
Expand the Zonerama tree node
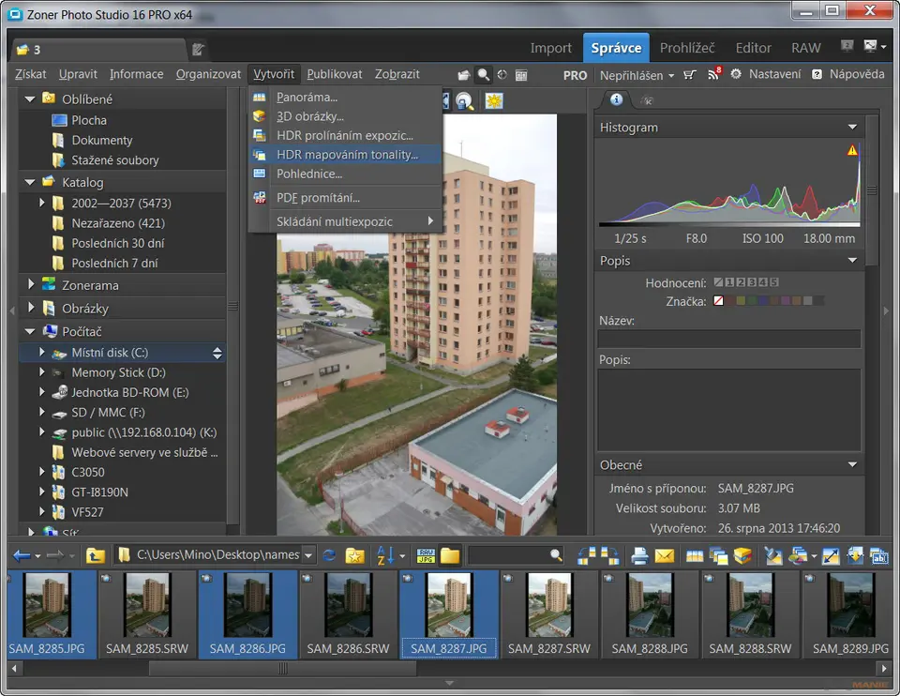(31, 285)
